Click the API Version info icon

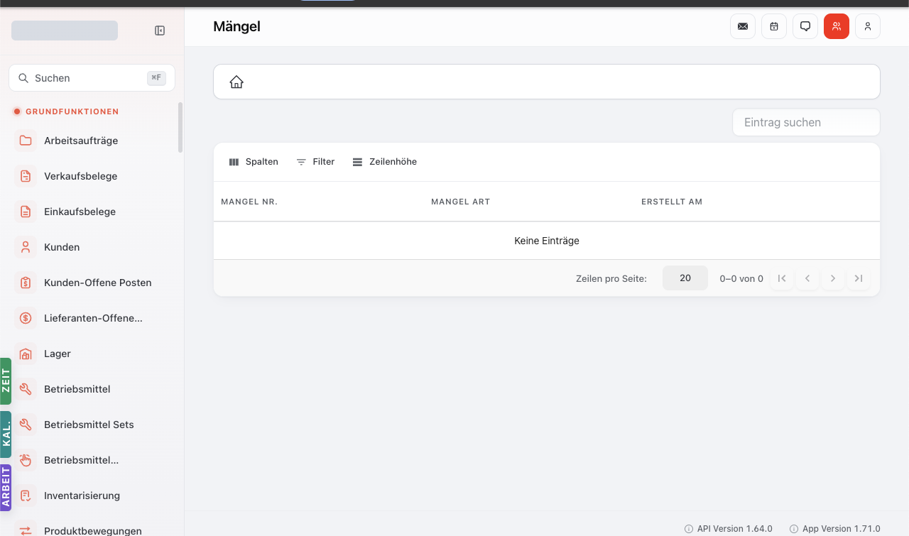(x=689, y=529)
